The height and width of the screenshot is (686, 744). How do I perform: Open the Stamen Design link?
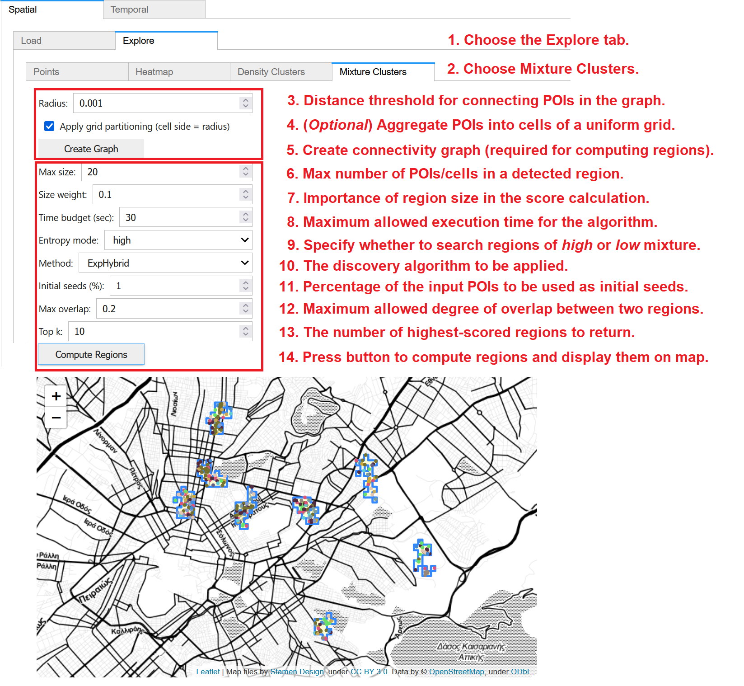(297, 672)
